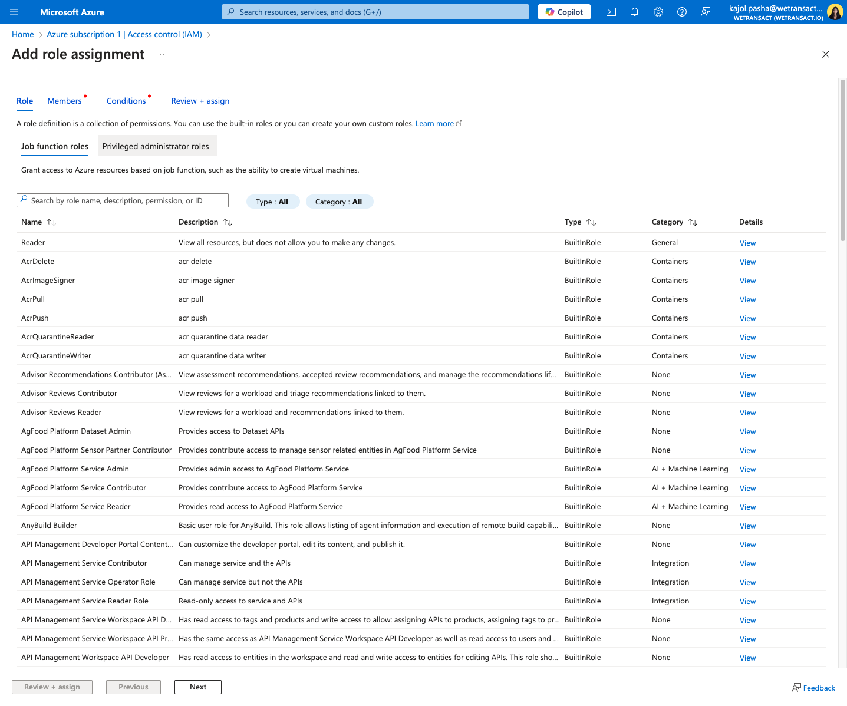Open the help question mark icon
This screenshot has height=706, width=847.
point(682,12)
